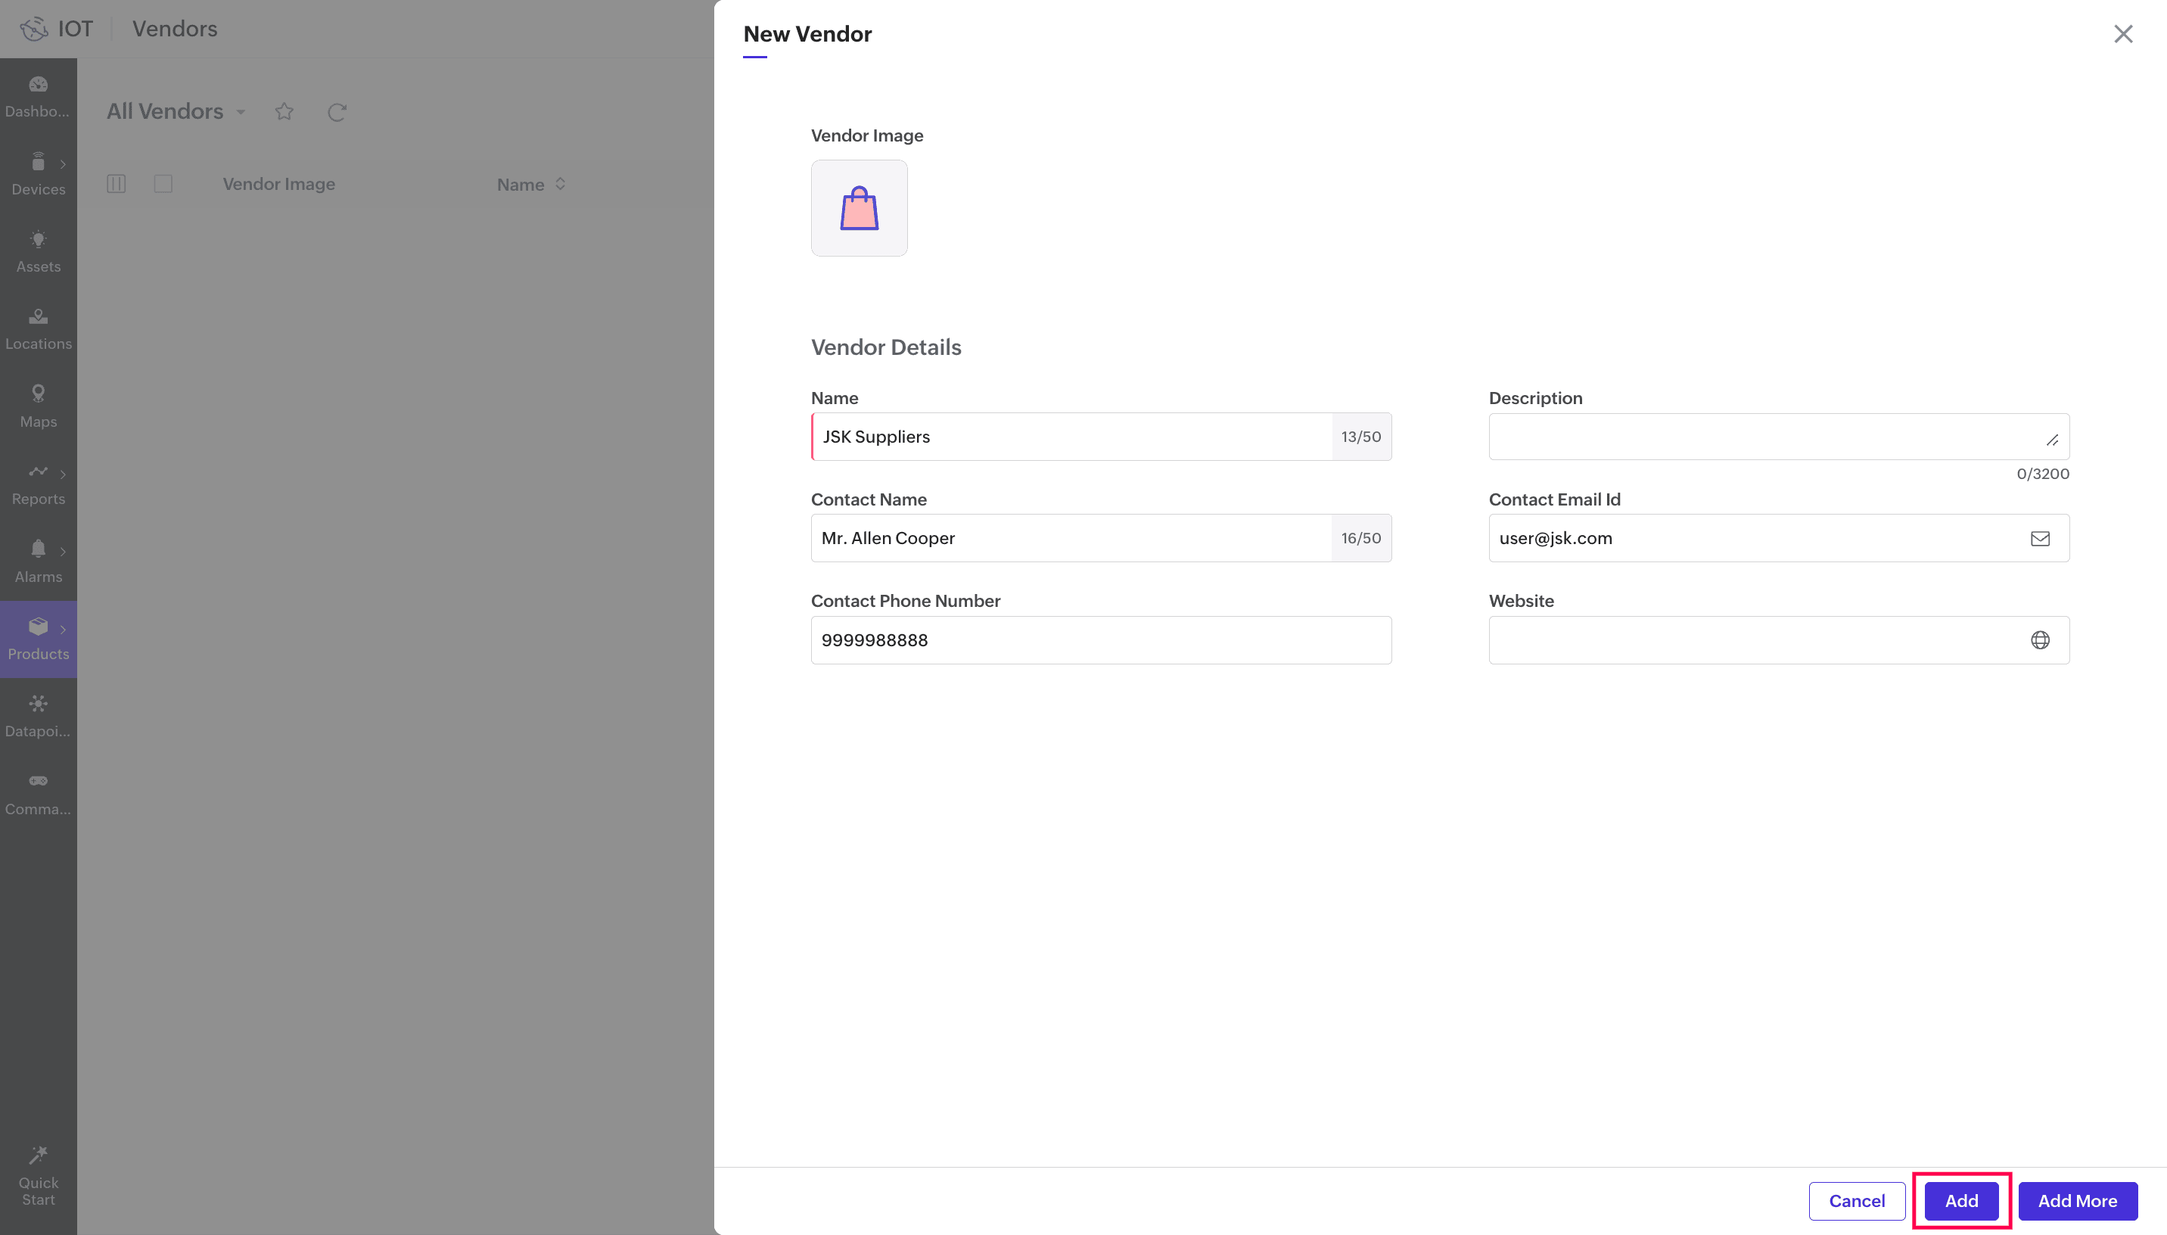Click the Add More button
The width and height of the screenshot is (2167, 1235).
tap(2077, 1200)
